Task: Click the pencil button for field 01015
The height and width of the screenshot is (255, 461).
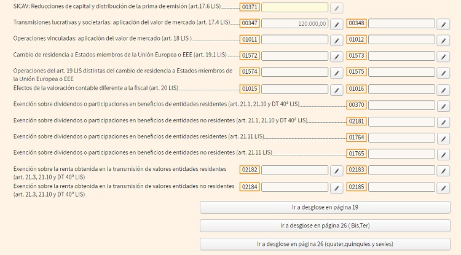Action: pyautogui.click(x=337, y=90)
